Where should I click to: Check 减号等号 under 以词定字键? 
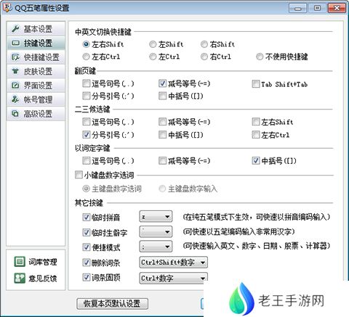(x=162, y=160)
